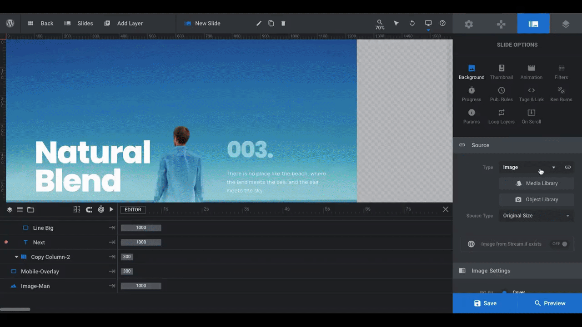Open the Slides menu

point(79,23)
